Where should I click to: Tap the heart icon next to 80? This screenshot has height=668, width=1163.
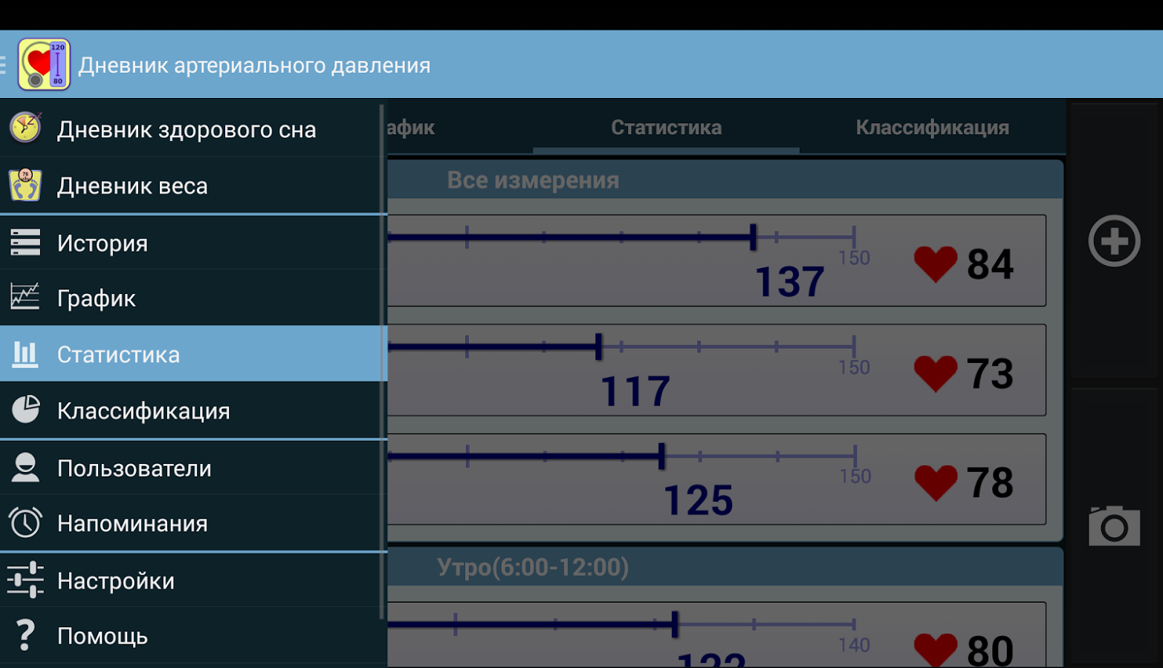pyautogui.click(x=936, y=649)
